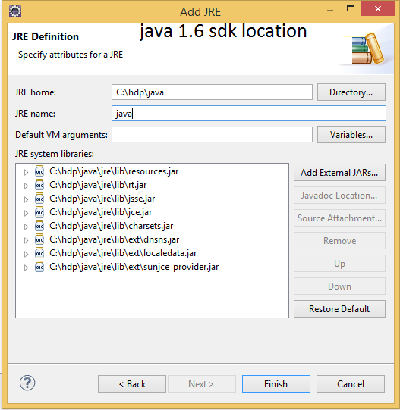
Task: Click Add External JARs... button
Action: [x=339, y=173]
